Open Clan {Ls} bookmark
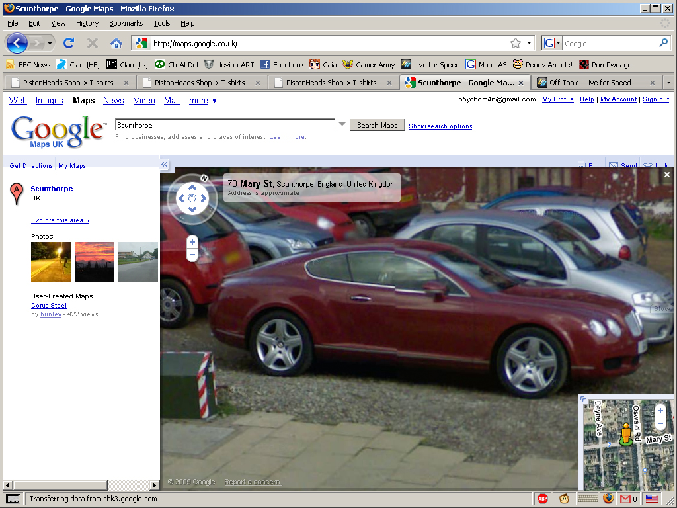677x508 pixels. (x=128, y=65)
